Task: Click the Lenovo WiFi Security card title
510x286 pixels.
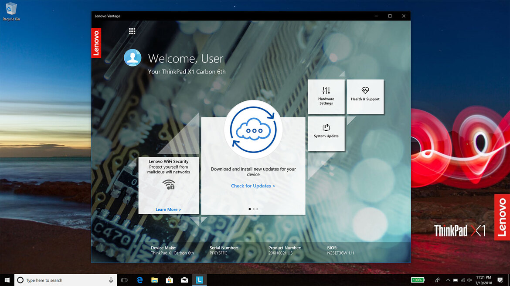Action: pos(169,161)
